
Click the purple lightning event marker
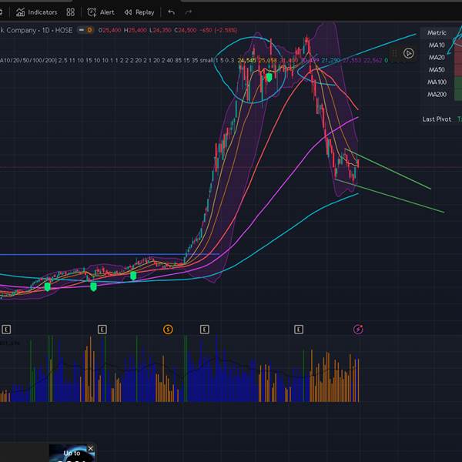[x=358, y=330]
